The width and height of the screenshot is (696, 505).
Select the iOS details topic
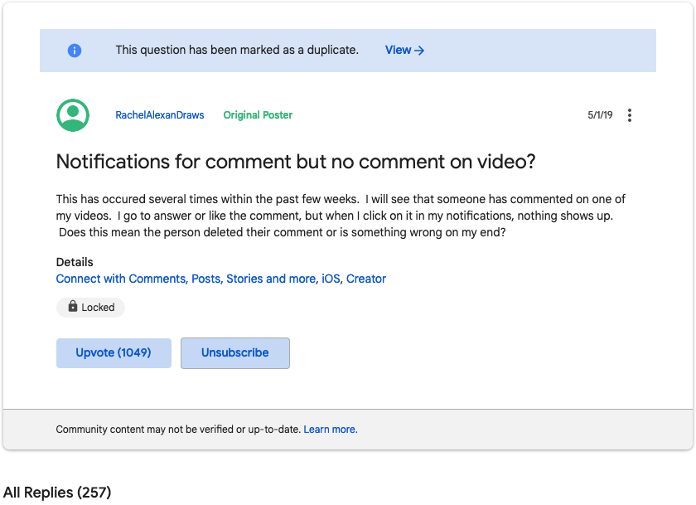pos(330,279)
